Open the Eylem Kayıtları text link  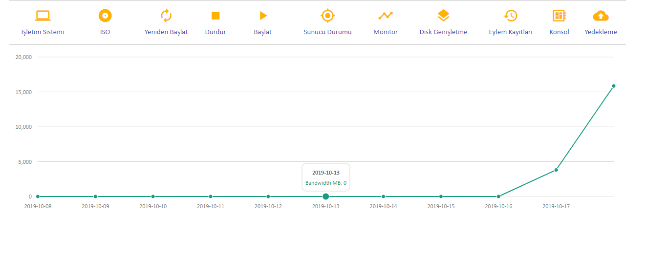[x=511, y=32]
